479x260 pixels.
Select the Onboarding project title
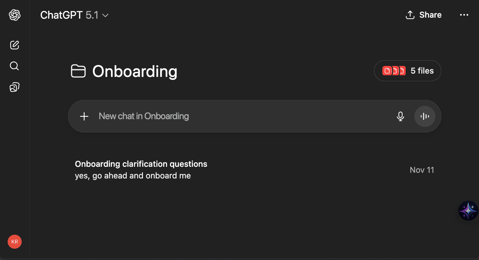coord(135,71)
